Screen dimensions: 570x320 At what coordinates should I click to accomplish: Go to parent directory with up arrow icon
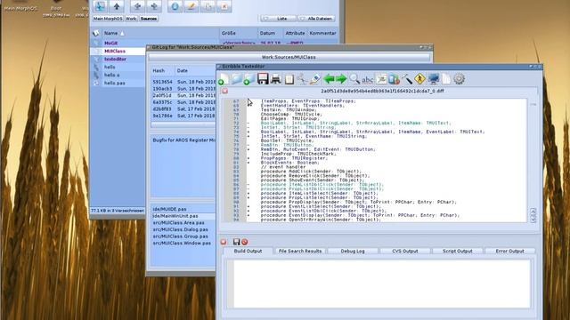coord(117,6)
